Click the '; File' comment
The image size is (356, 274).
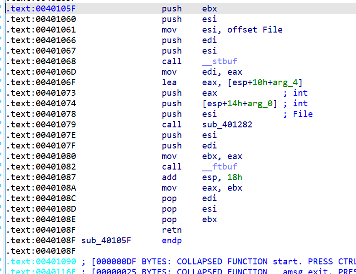click(x=298, y=114)
